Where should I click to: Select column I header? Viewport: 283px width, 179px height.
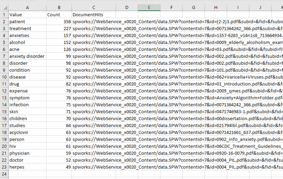coord(238,8)
